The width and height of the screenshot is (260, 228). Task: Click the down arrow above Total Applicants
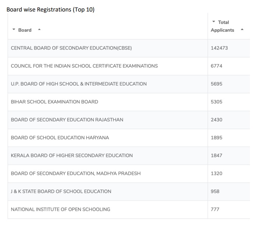(x=214, y=22)
